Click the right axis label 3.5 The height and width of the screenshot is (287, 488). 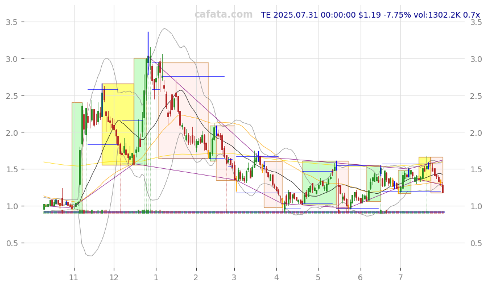(476, 22)
